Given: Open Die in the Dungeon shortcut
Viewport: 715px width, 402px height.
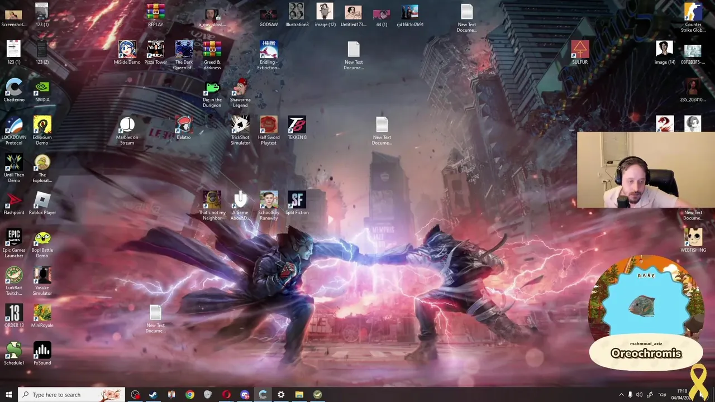Looking at the screenshot, I should pos(212,93).
